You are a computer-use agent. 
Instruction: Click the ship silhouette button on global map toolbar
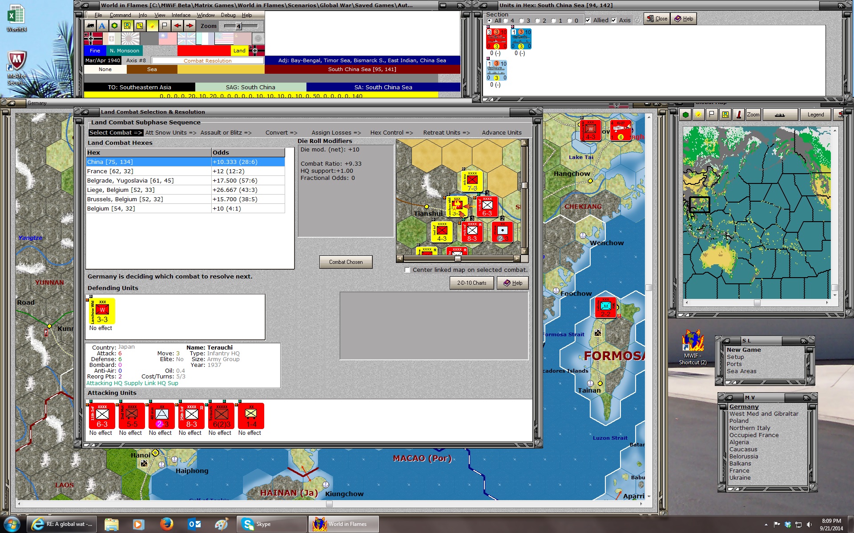[779, 115]
